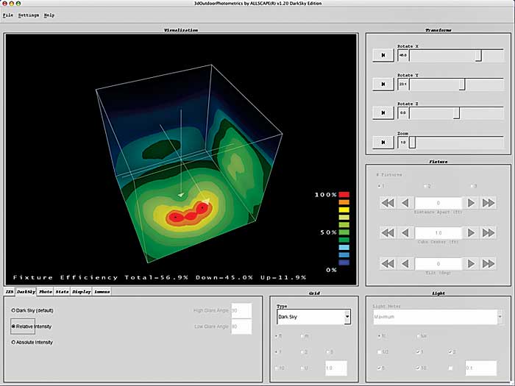Switch to the Lumens tab
The width and height of the screenshot is (515, 386).
102,292
